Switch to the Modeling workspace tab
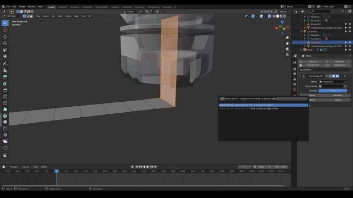The height and width of the screenshot is (198, 353). (x=62, y=7)
